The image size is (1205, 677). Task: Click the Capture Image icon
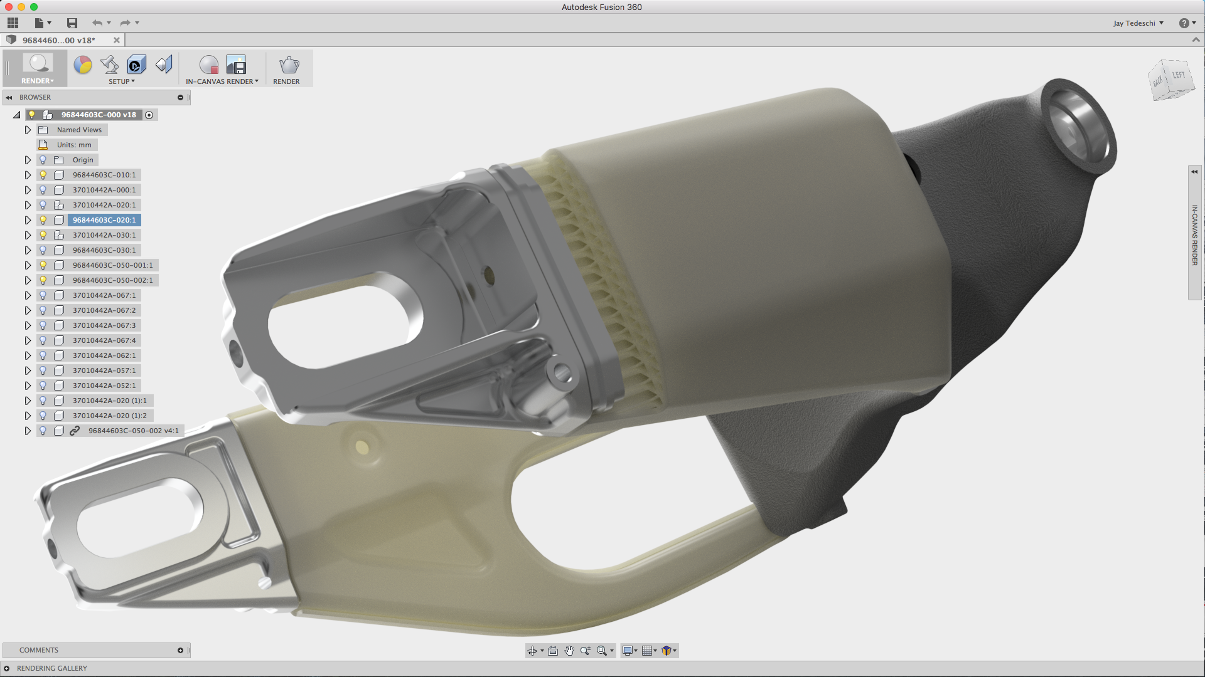coord(236,65)
